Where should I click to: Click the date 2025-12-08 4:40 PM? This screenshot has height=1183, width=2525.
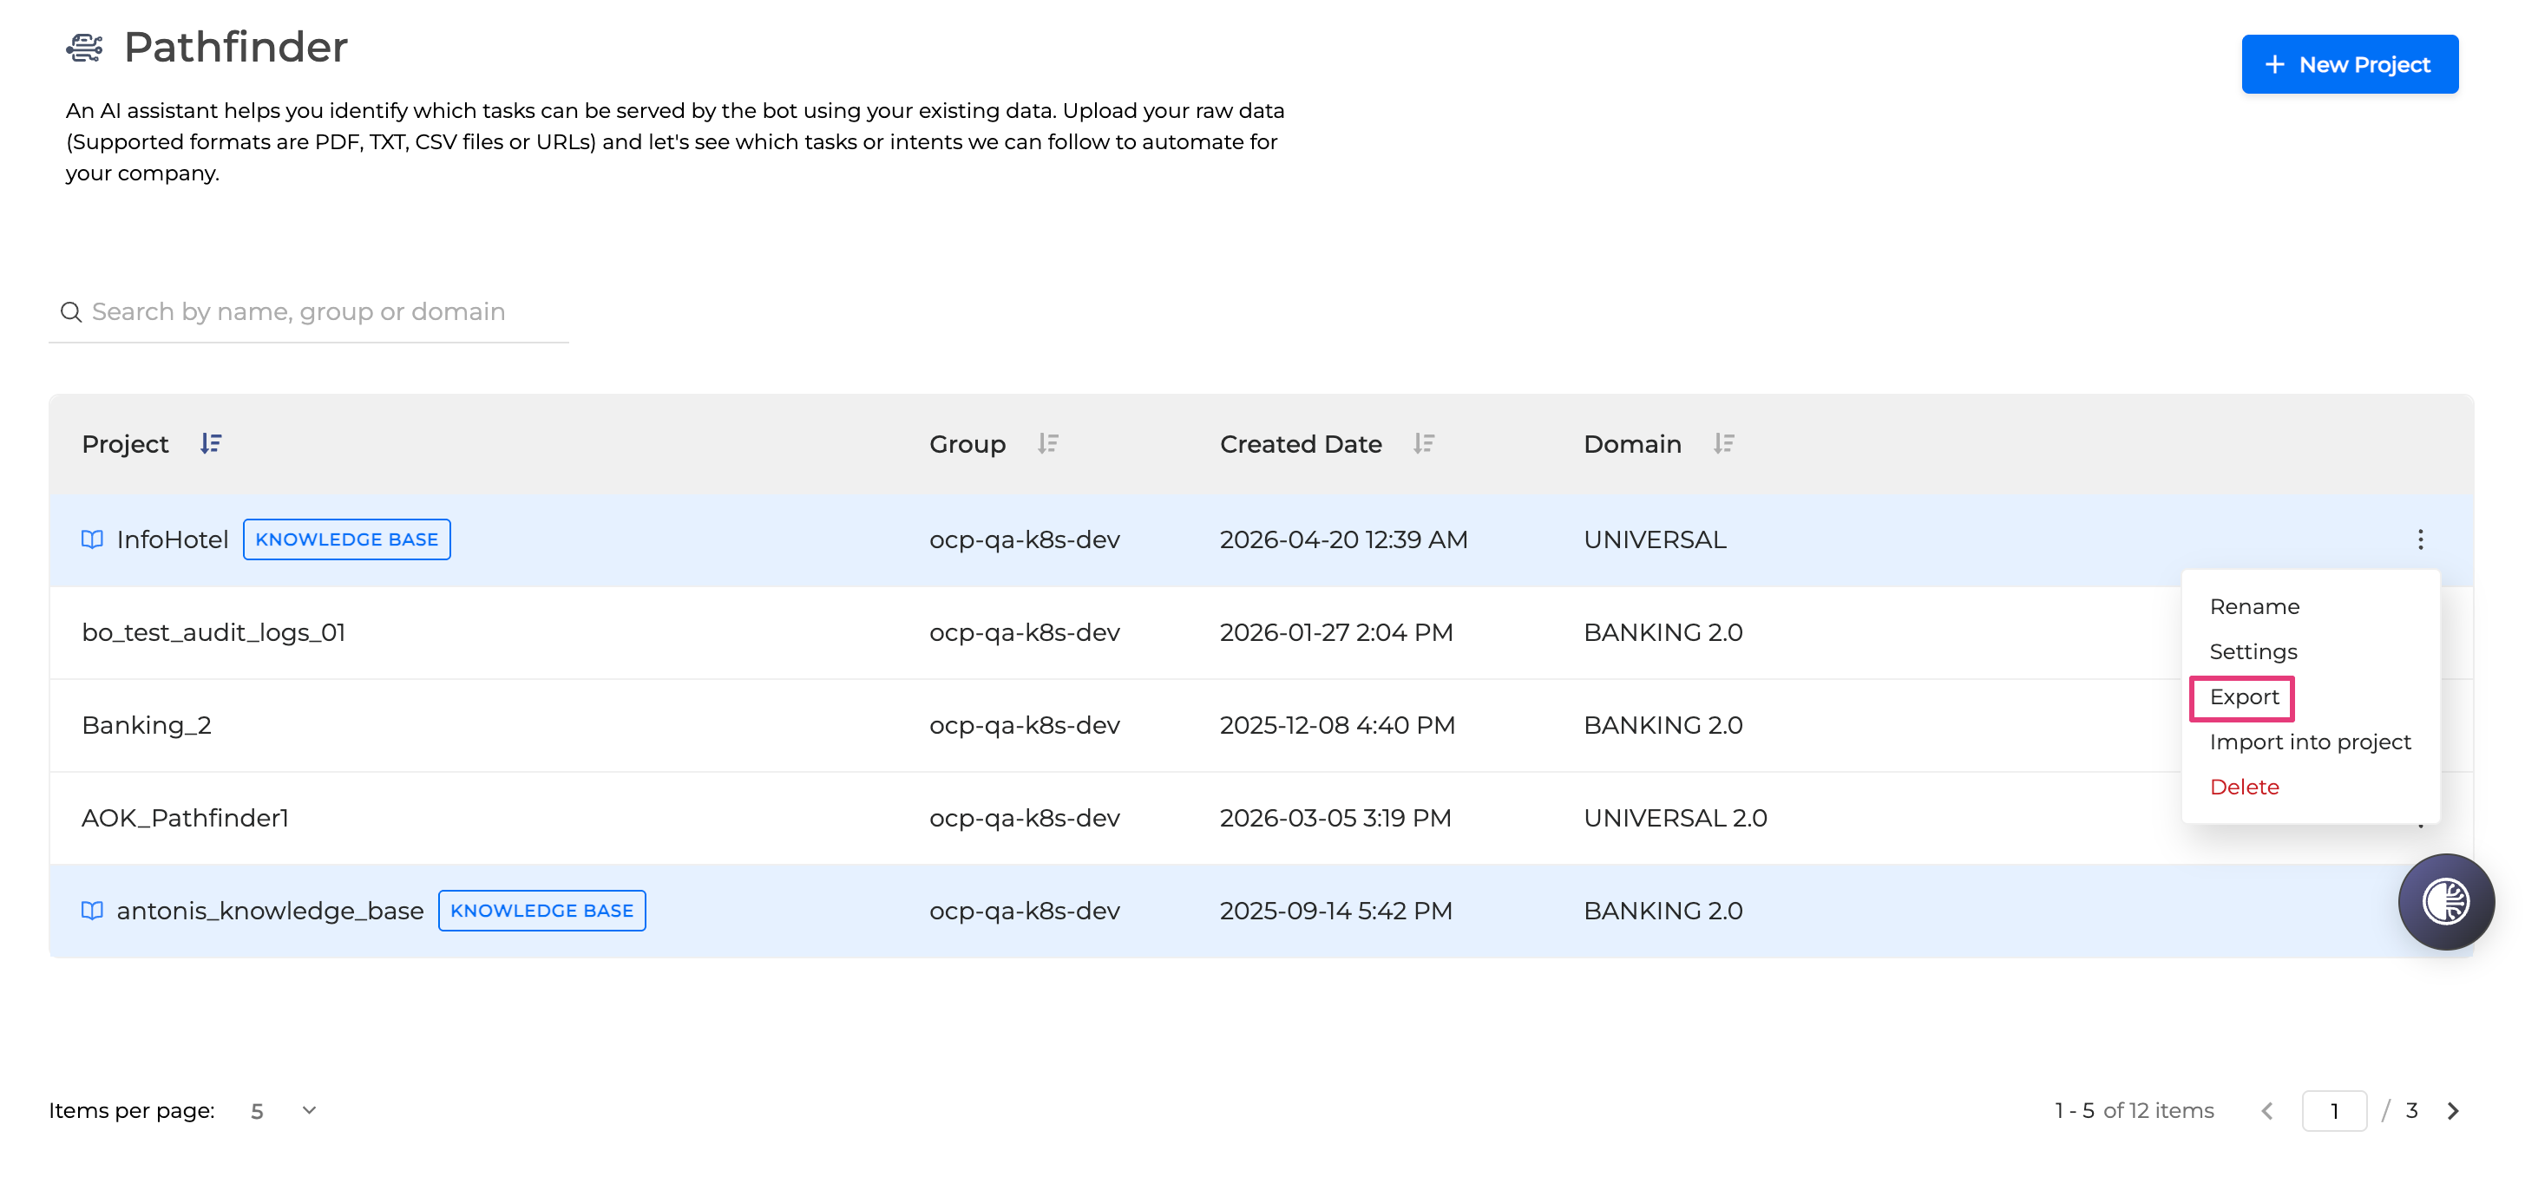1337,725
